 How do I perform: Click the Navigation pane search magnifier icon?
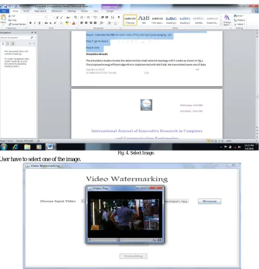tap(32, 38)
